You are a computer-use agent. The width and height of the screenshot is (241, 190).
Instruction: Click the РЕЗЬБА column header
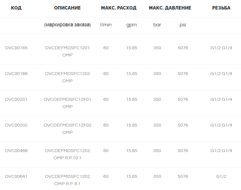[221, 8]
